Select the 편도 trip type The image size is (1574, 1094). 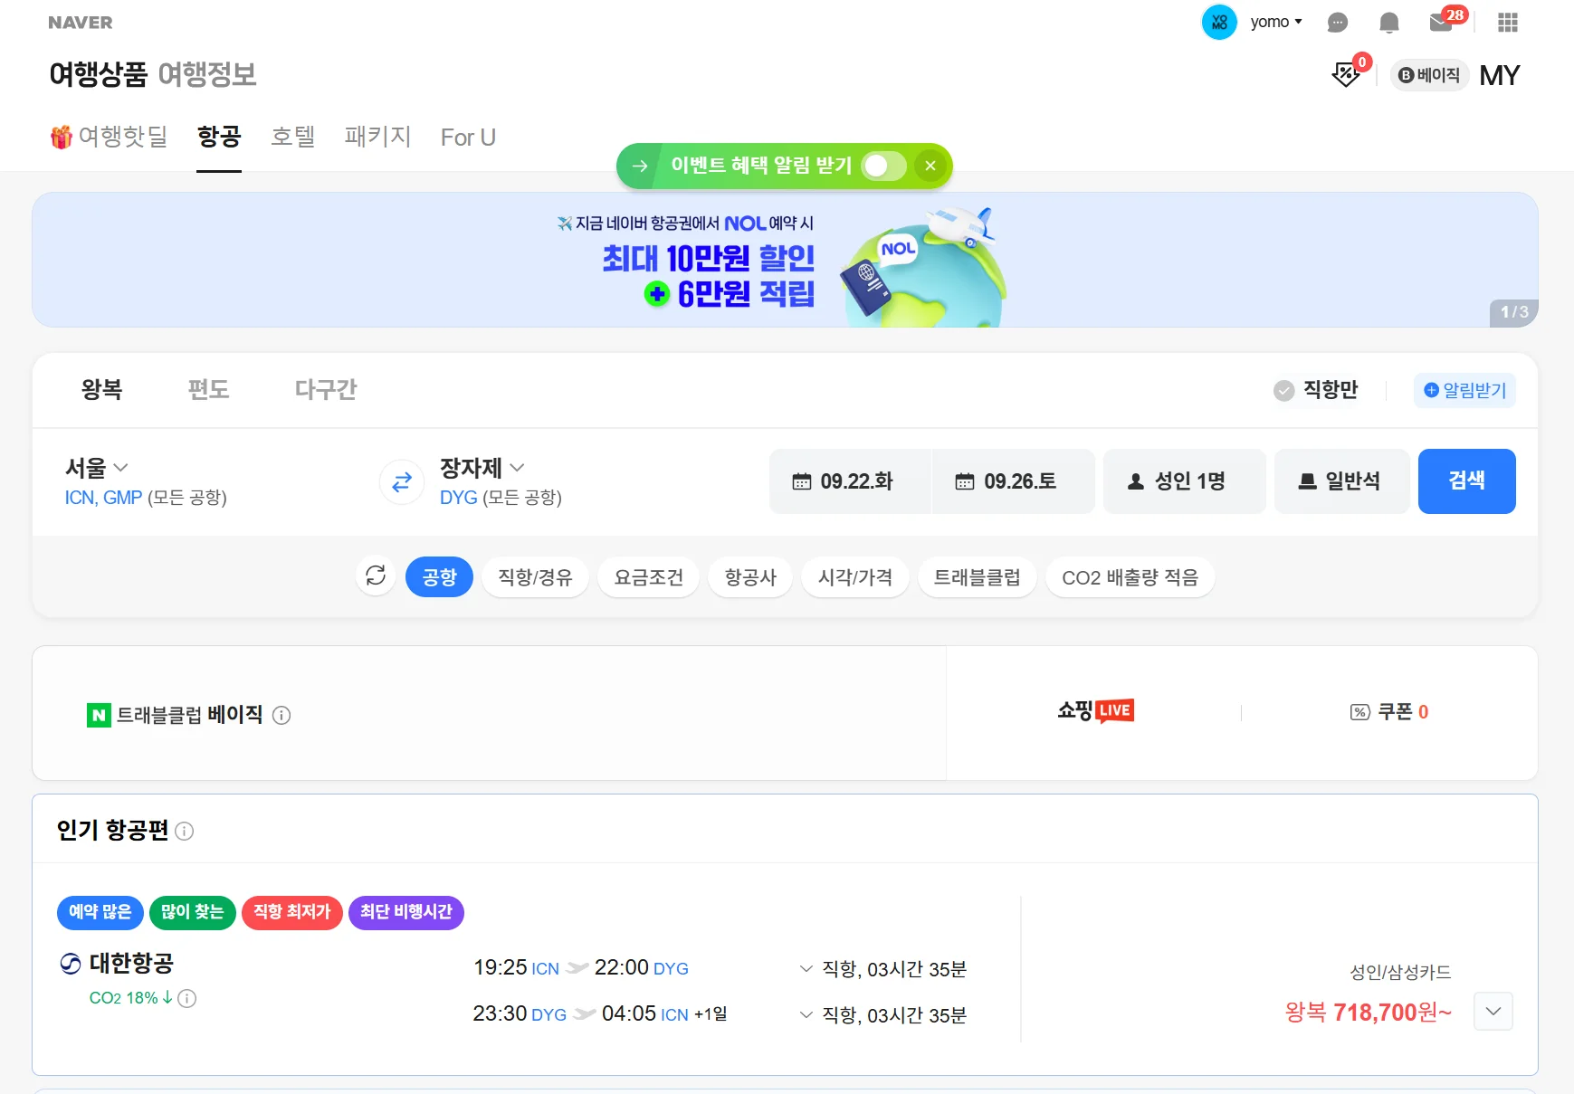208,390
